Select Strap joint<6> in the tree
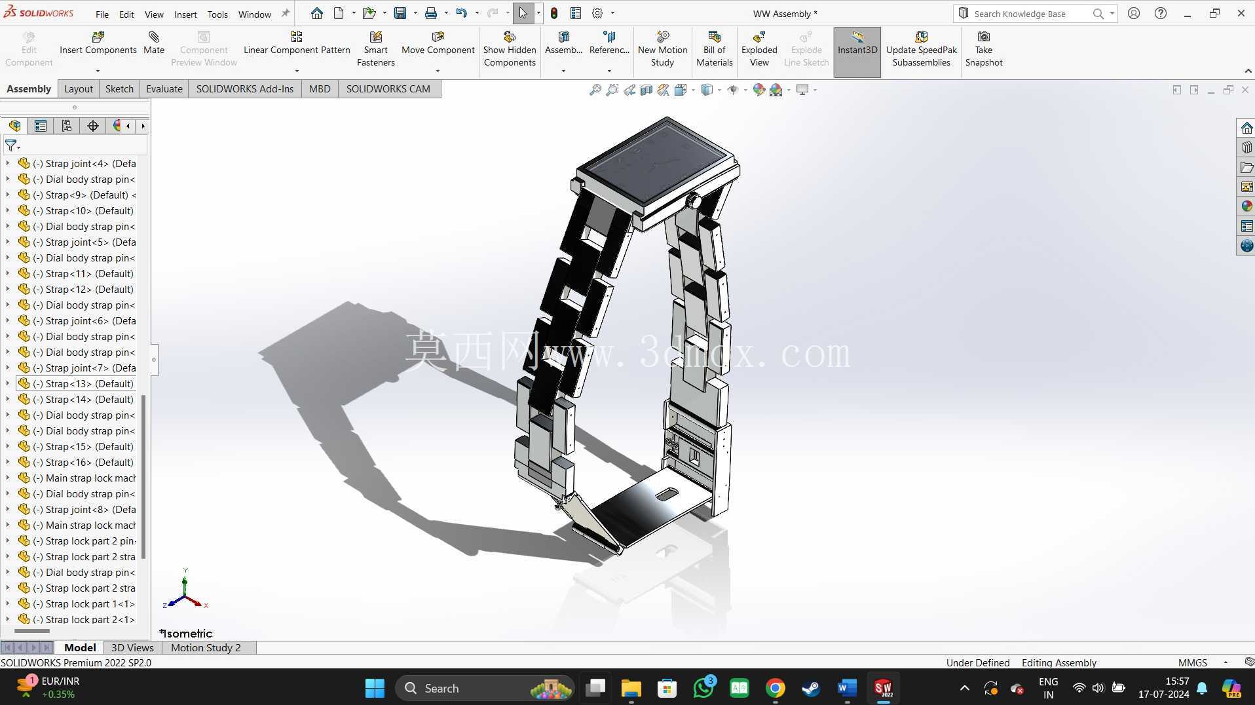Image resolution: width=1255 pixels, height=705 pixels. click(84, 320)
